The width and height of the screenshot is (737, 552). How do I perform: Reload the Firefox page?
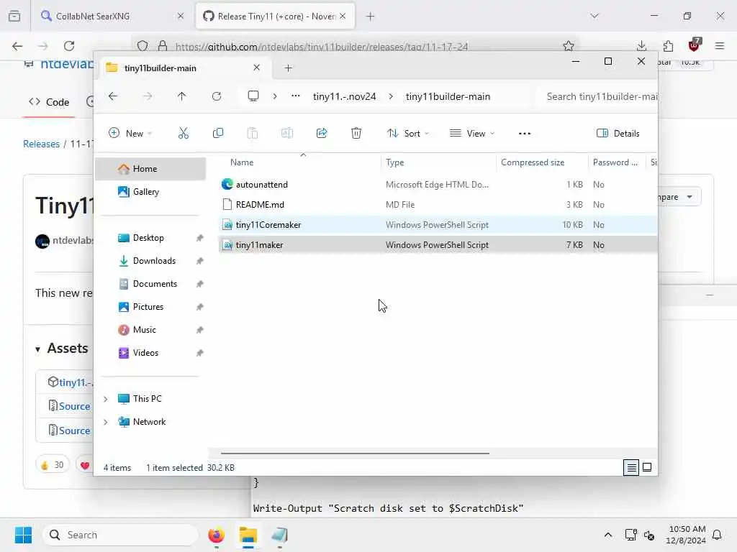click(69, 46)
